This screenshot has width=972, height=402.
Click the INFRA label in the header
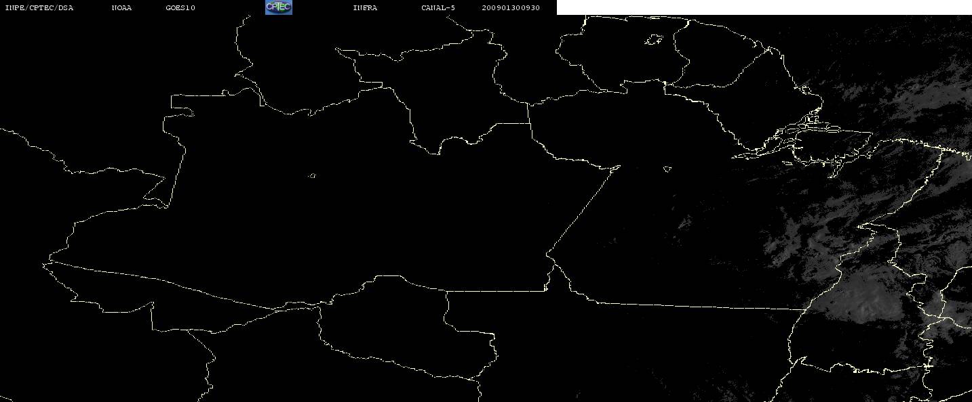[365, 8]
